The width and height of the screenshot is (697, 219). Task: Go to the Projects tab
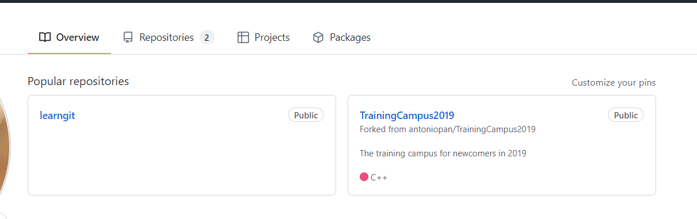point(263,37)
